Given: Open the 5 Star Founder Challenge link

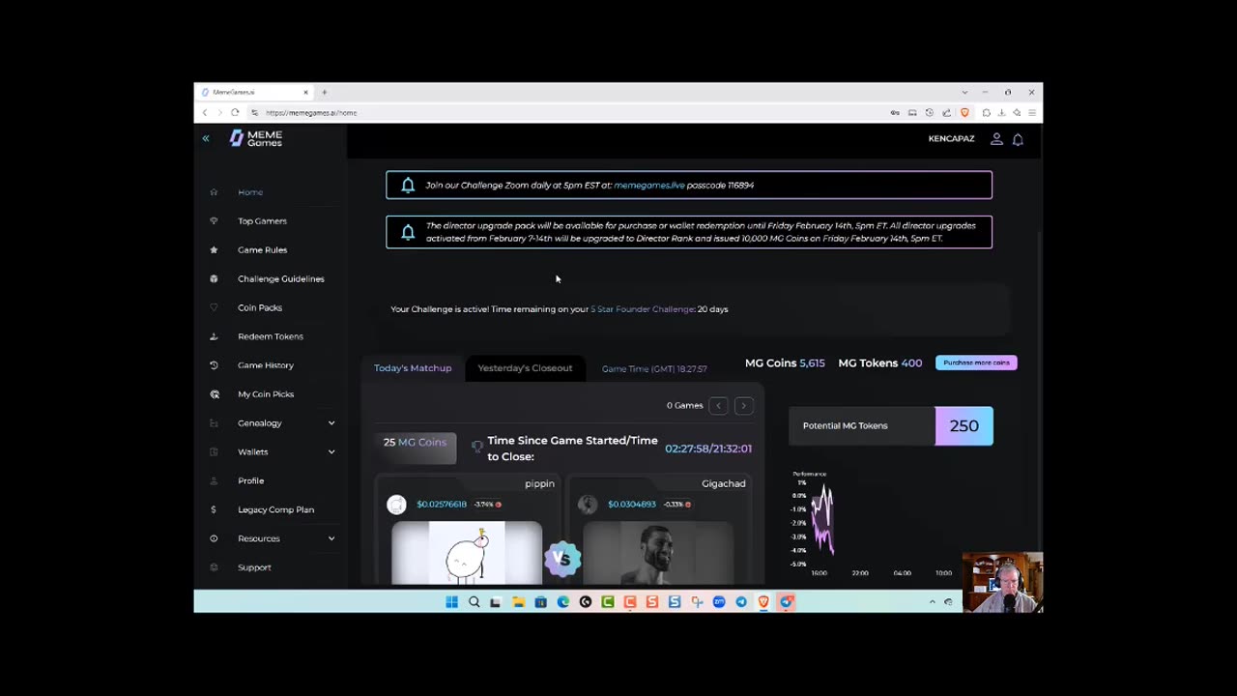Looking at the screenshot, I should (643, 309).
